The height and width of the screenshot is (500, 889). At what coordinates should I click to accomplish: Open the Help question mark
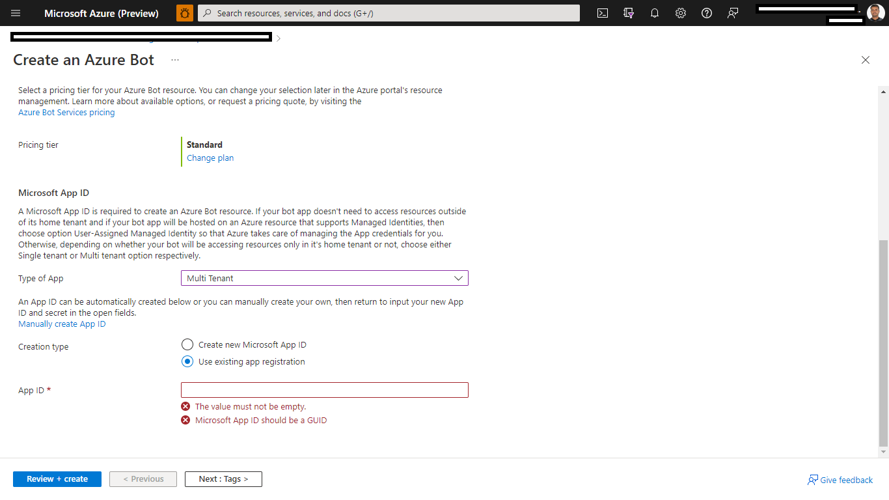pos(707,13)
